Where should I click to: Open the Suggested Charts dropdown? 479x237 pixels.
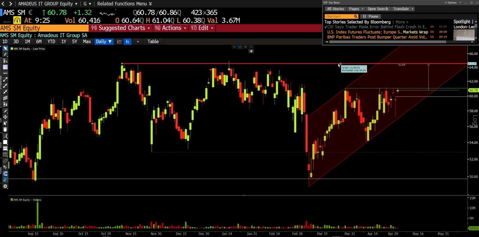coord(120,28)
